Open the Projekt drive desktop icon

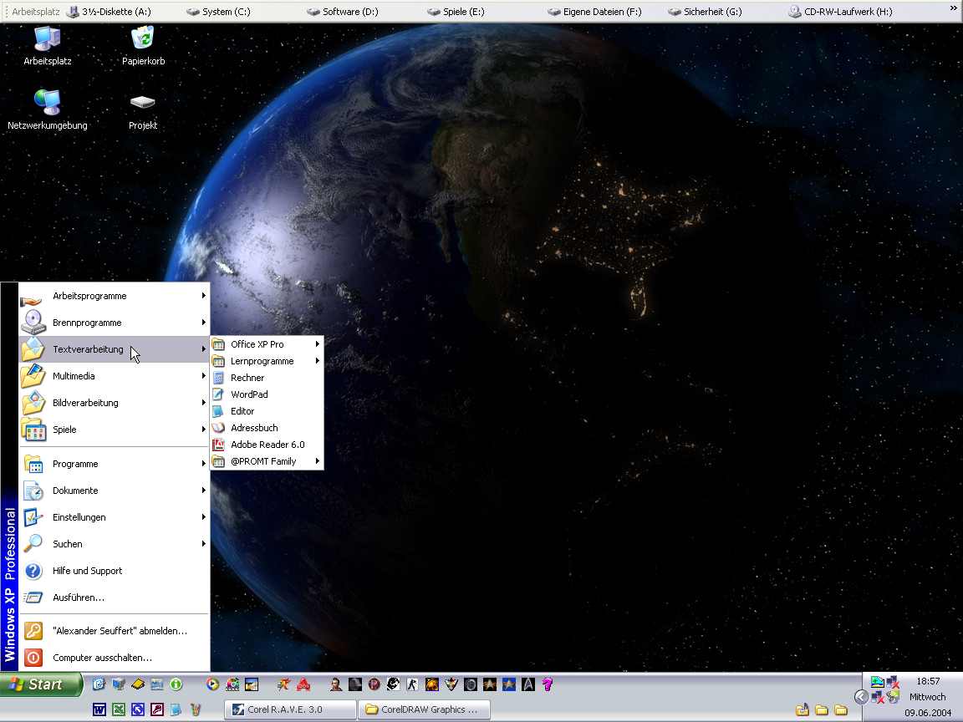point(143,104)
